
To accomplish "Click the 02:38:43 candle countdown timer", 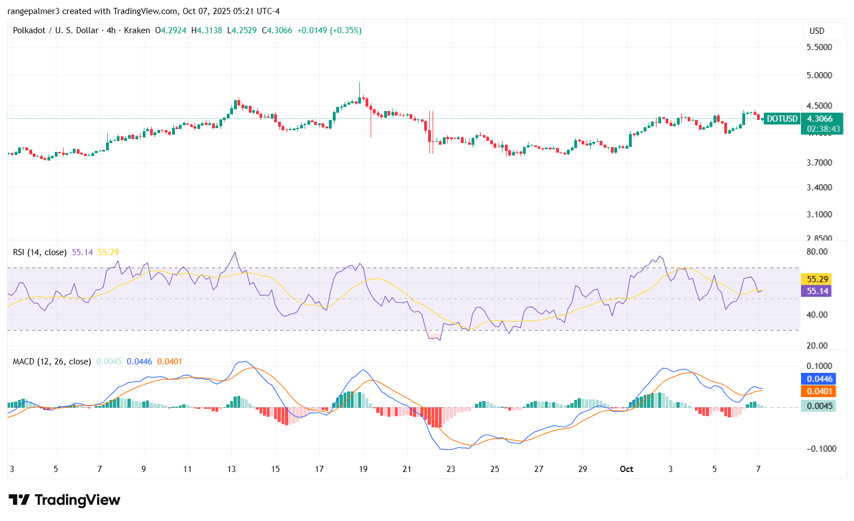I will point(823,129).
